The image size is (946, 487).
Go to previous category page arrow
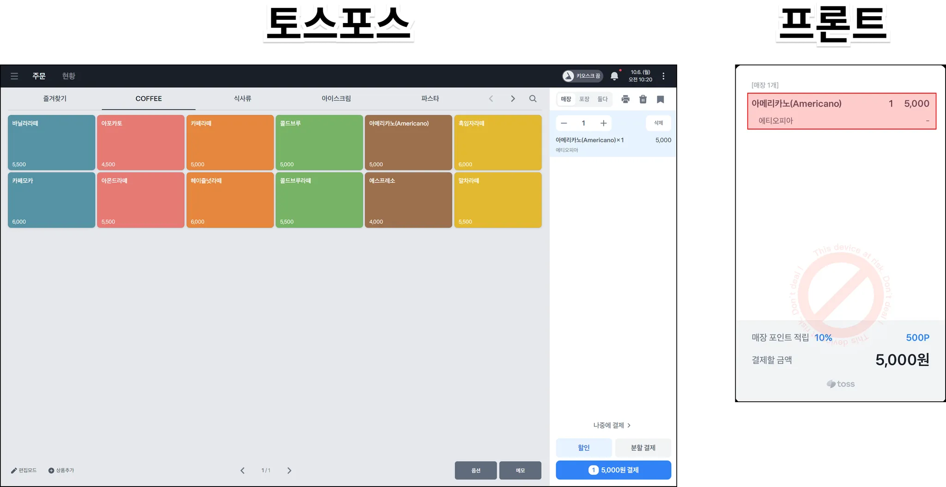coord(491,99)
